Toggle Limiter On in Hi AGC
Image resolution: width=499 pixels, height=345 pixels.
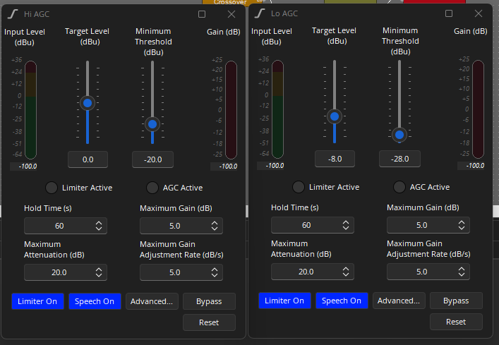(x=37, y=301)
